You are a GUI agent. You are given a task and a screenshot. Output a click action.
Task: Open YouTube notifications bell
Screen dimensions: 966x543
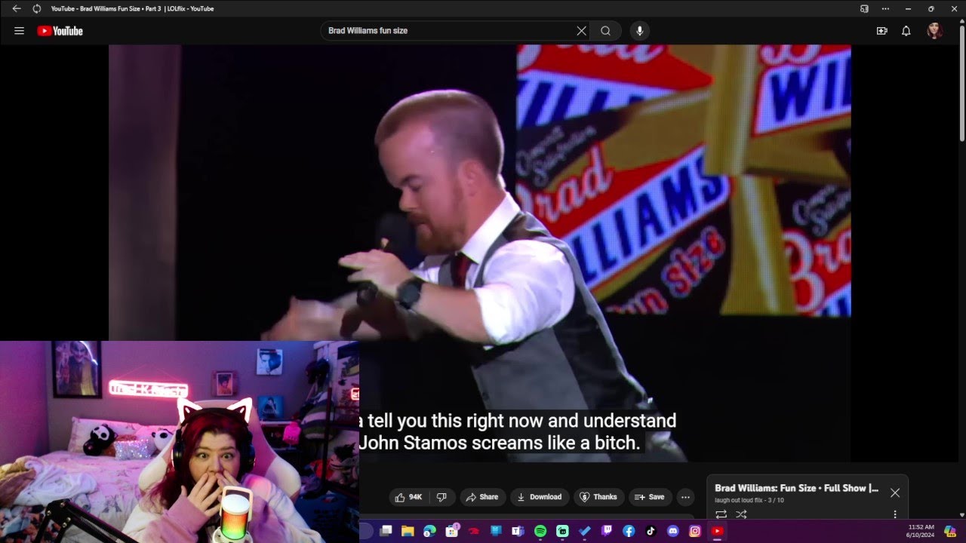[906, 31]
